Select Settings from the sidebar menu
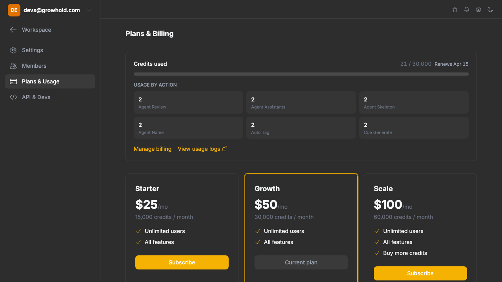Screen dimensions: 502x282 [x=33, y=50]
